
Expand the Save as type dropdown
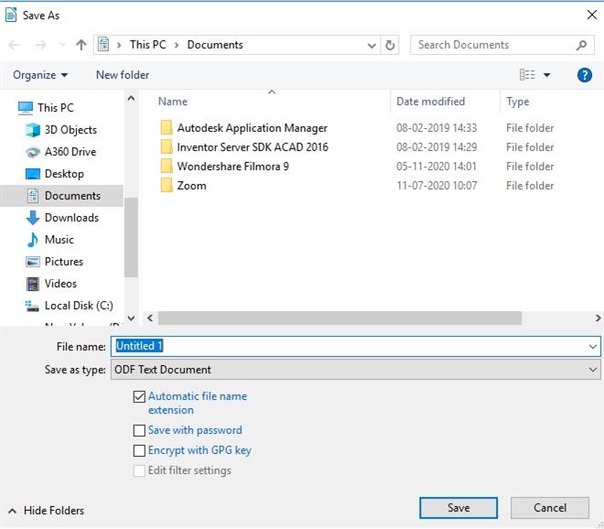592,370
